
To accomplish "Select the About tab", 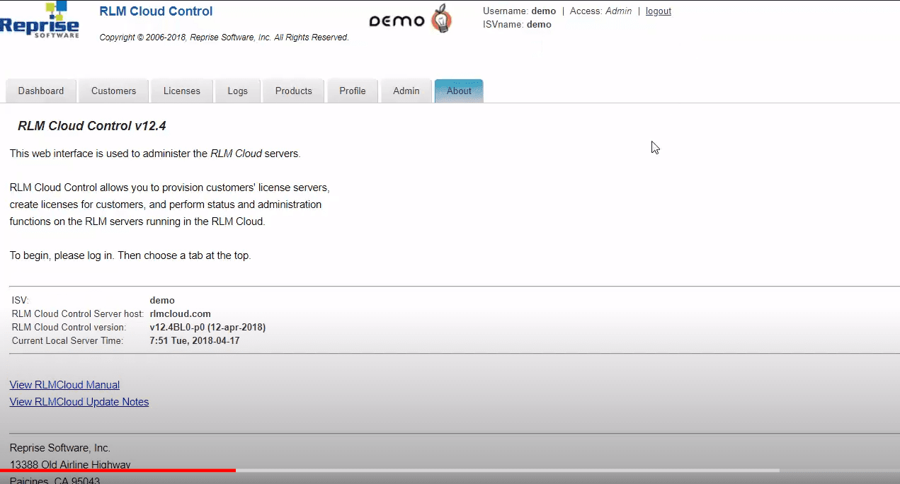I will pos(459,91).
